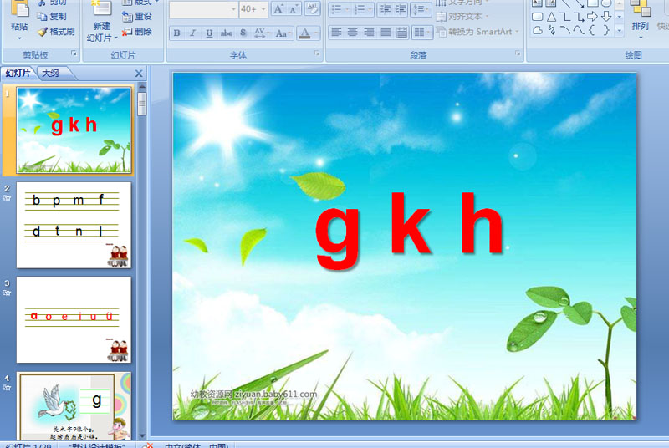Select the Format Painter (格式刷) tool
The width and height of the screenshot is (669, 448).
(56, 32)
